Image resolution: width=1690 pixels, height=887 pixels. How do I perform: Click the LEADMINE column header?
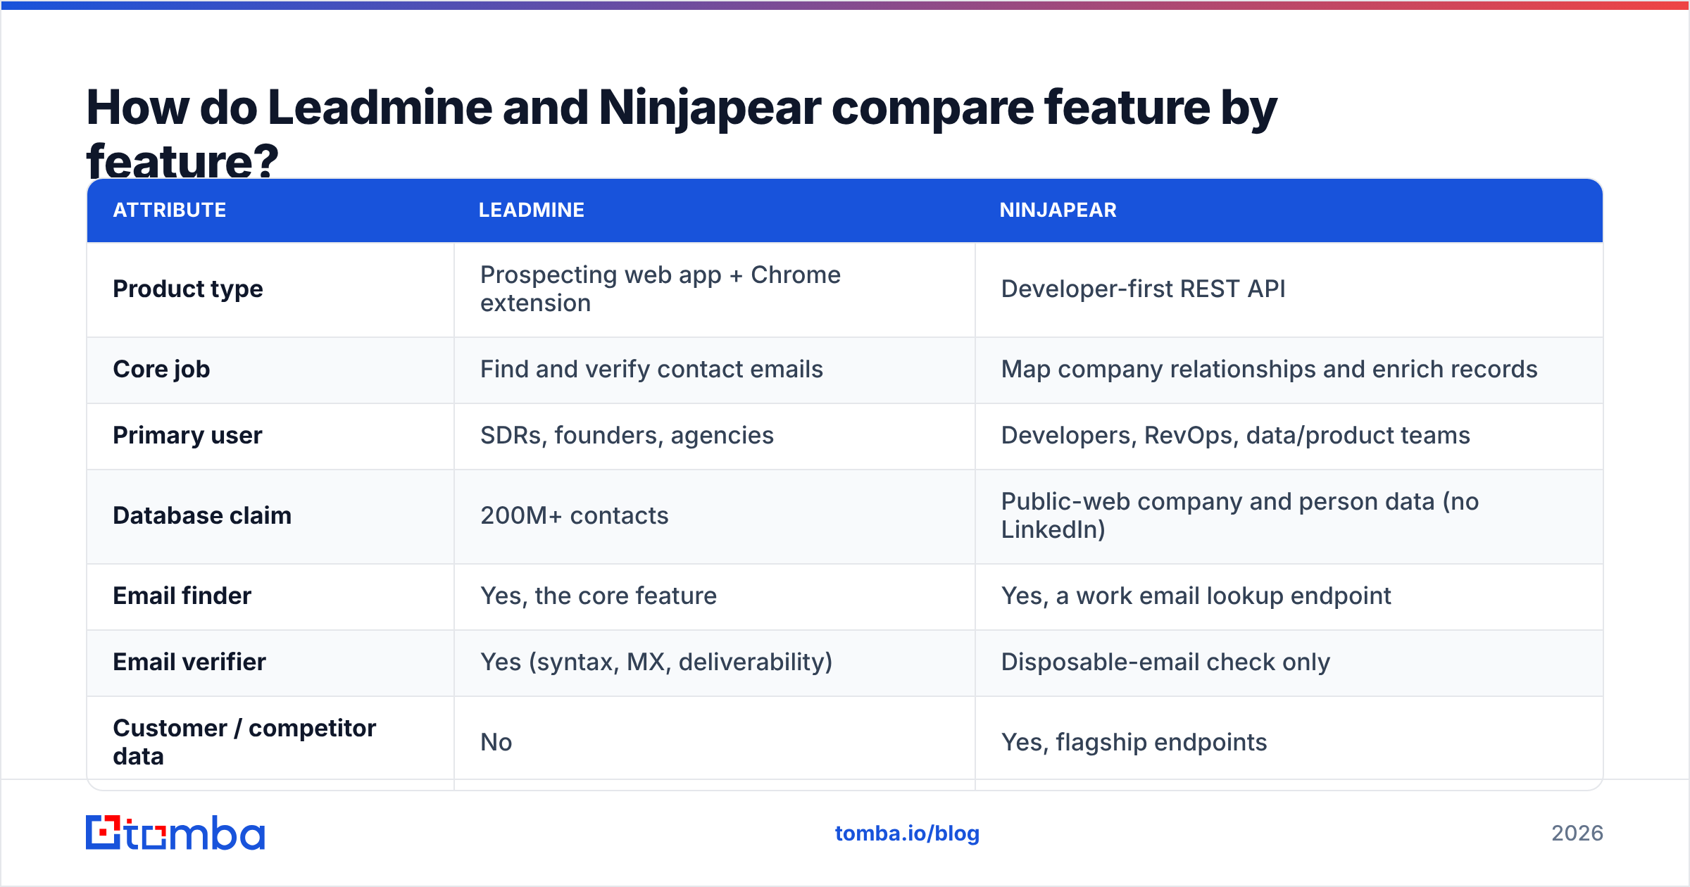pyautogui.click(x=532, y=210)
